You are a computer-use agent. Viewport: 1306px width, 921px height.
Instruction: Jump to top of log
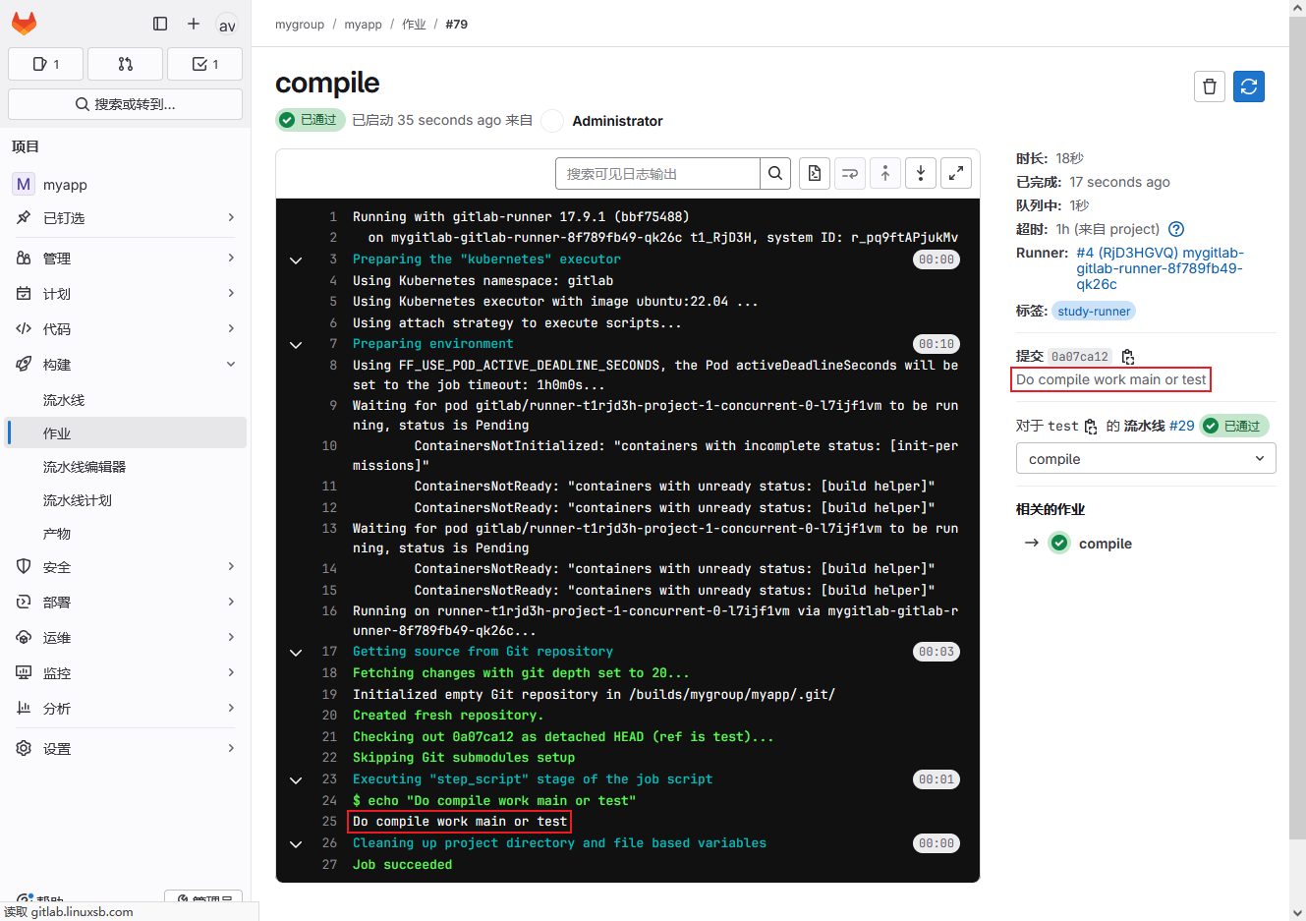[885, 173]
